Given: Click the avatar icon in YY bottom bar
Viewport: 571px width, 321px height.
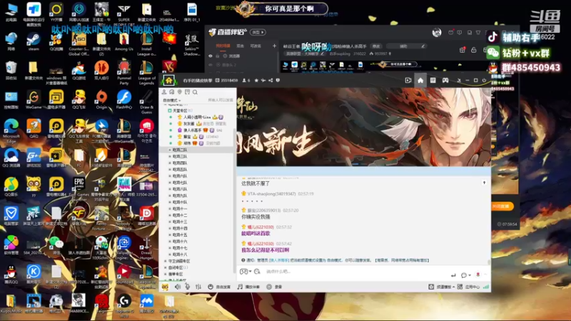Looking at the screenshot, I should (x=165, y=287).
